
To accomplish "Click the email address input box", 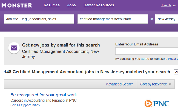I will pyautogui.click(x=147, y=51).
